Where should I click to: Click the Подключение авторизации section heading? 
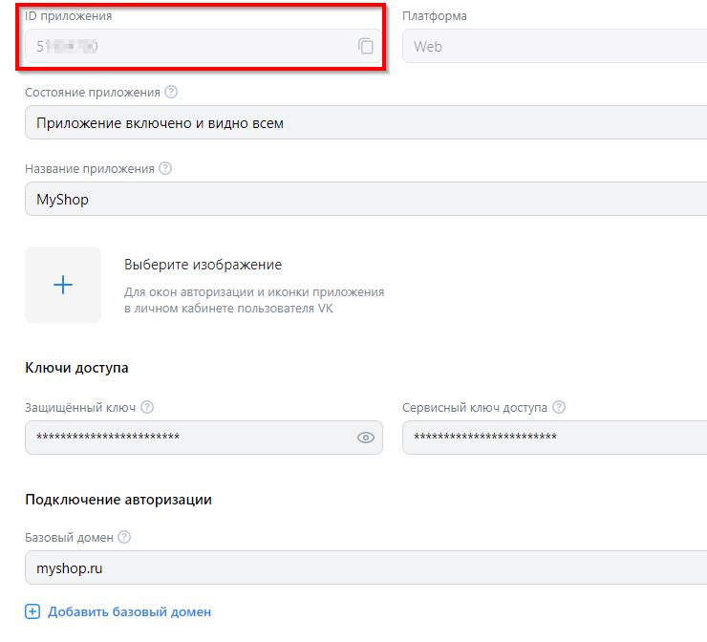tap(118, 499)
